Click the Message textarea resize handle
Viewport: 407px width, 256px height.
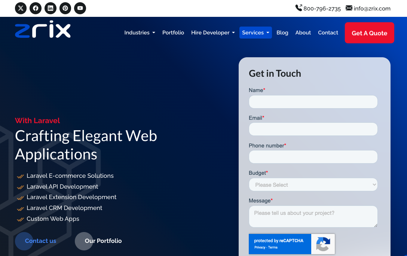pyautogui.click(x=376, y=225)
